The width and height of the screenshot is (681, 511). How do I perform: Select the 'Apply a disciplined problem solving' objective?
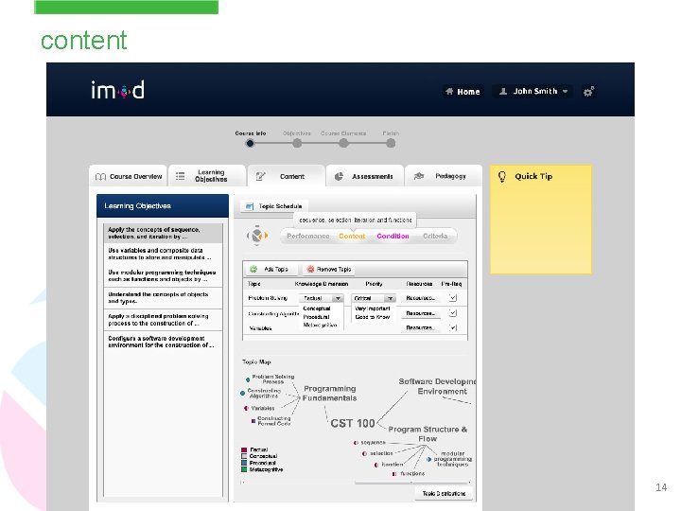(x=163, y=320)
